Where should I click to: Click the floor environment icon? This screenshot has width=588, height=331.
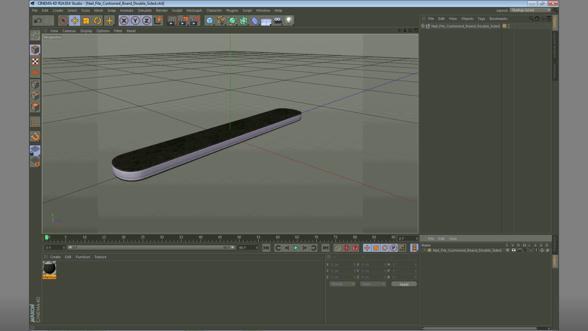tap(266, 21)
